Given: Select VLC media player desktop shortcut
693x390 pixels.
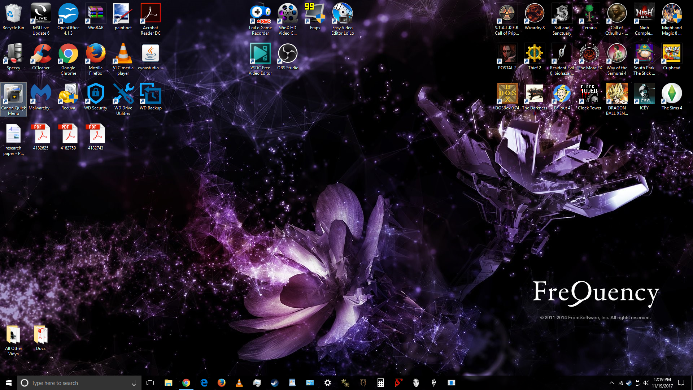Looking at the screenshot, I should [123, 60].
